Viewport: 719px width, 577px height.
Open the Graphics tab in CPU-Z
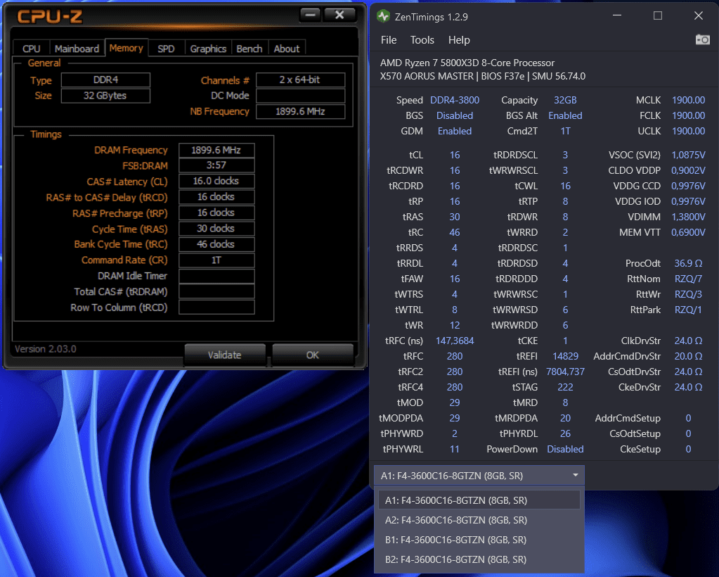pos(208,49)
